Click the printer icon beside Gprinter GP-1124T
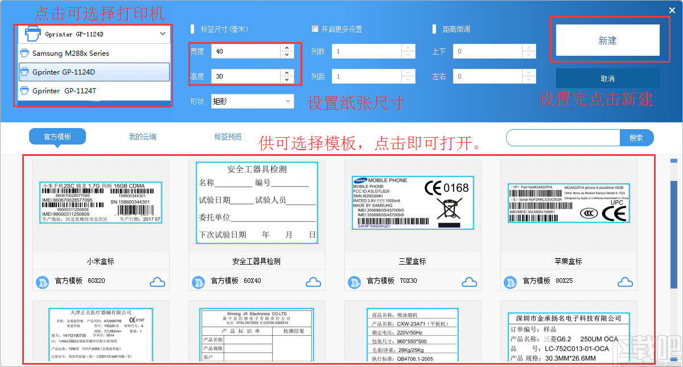Viewport: 683px width, 367px height. (24, 89)
